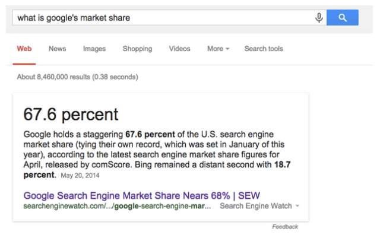Switch to the News tab

click(x=57, y=49)
